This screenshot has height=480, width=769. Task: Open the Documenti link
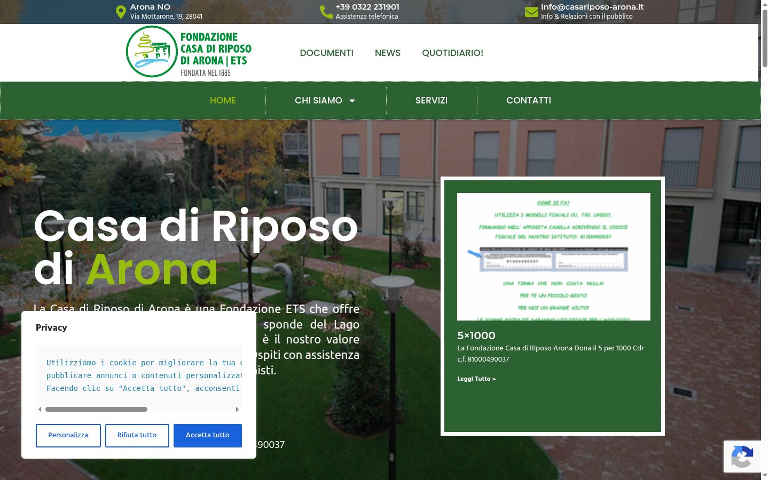click(327, 53)
